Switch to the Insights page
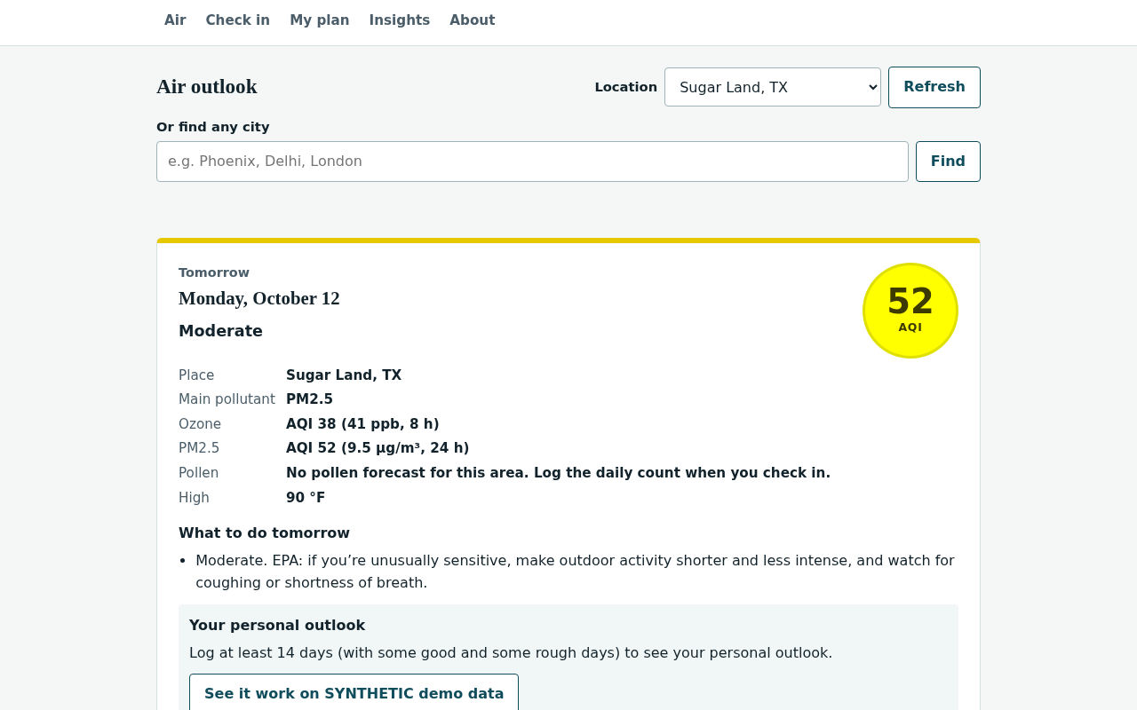The height and width of the screenshot is (710, 1137). [400, 20]
